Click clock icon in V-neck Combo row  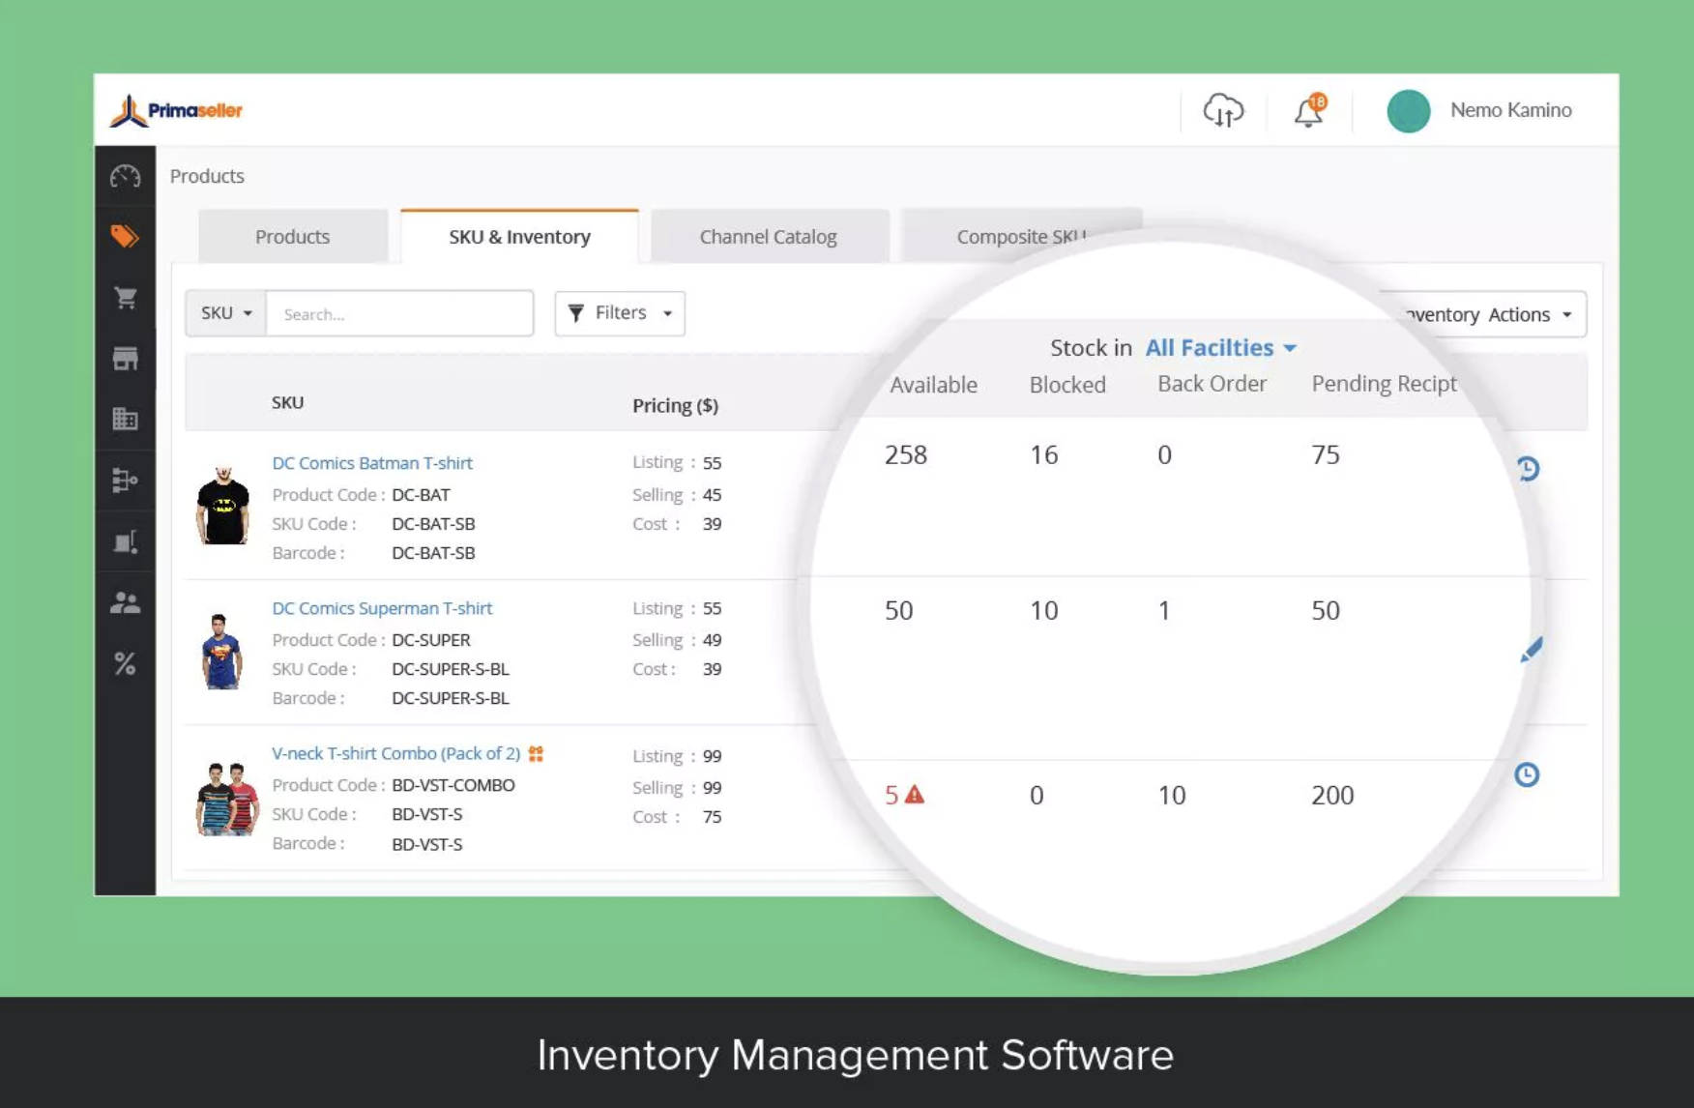pyautogui.click(x=1527, y=774)
